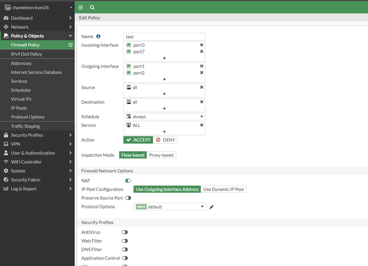Click the VPN laptop icon

click(6, 144)
